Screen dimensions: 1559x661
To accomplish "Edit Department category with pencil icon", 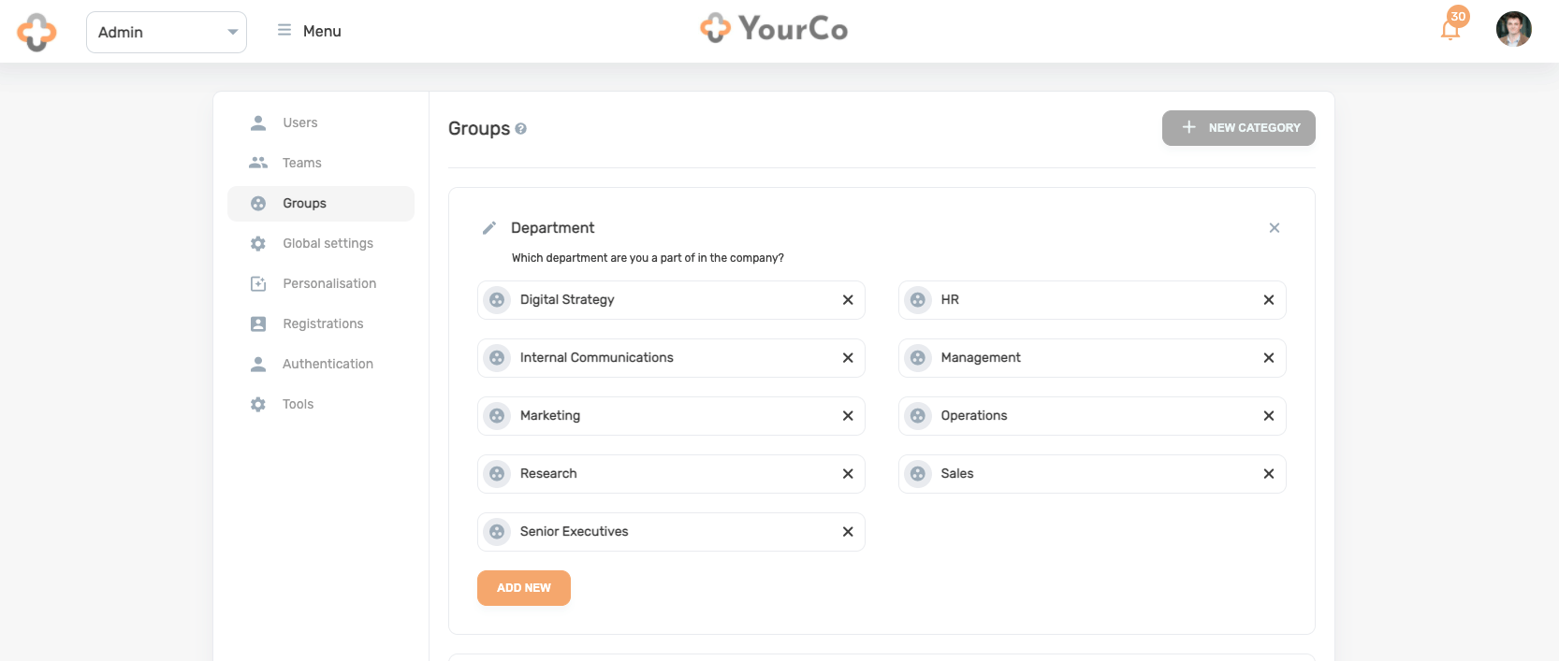I will (488, 228).
